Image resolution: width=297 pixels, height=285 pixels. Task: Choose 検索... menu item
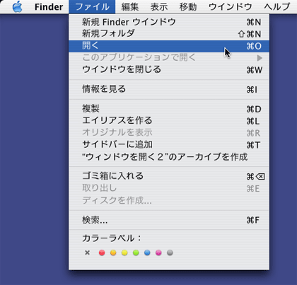click(x=169, y=220)
